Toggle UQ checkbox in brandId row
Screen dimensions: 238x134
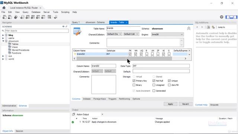[141, 54]
